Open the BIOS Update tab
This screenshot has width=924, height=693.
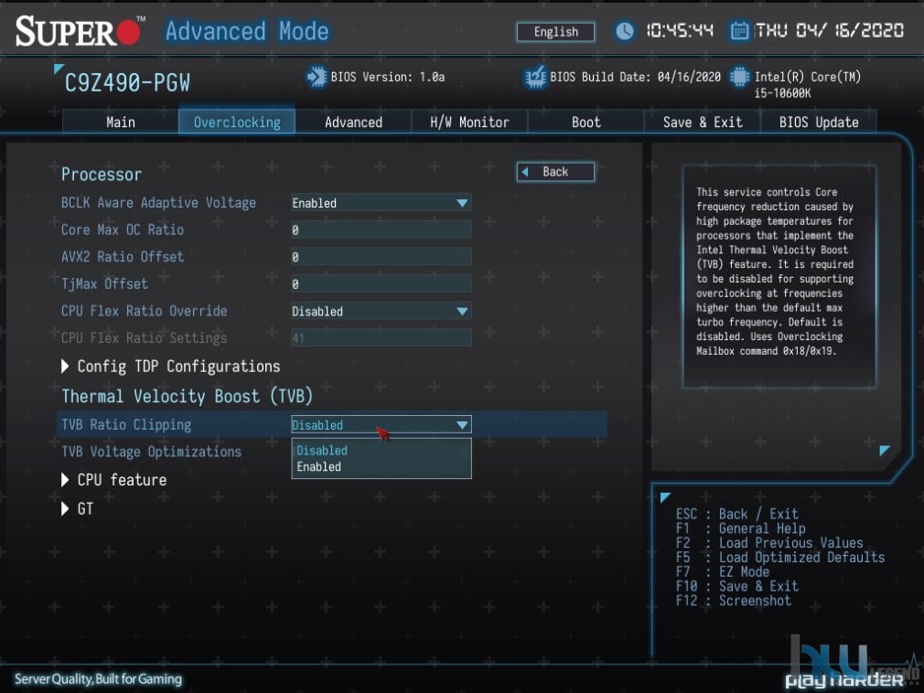(x=819, y=122)
